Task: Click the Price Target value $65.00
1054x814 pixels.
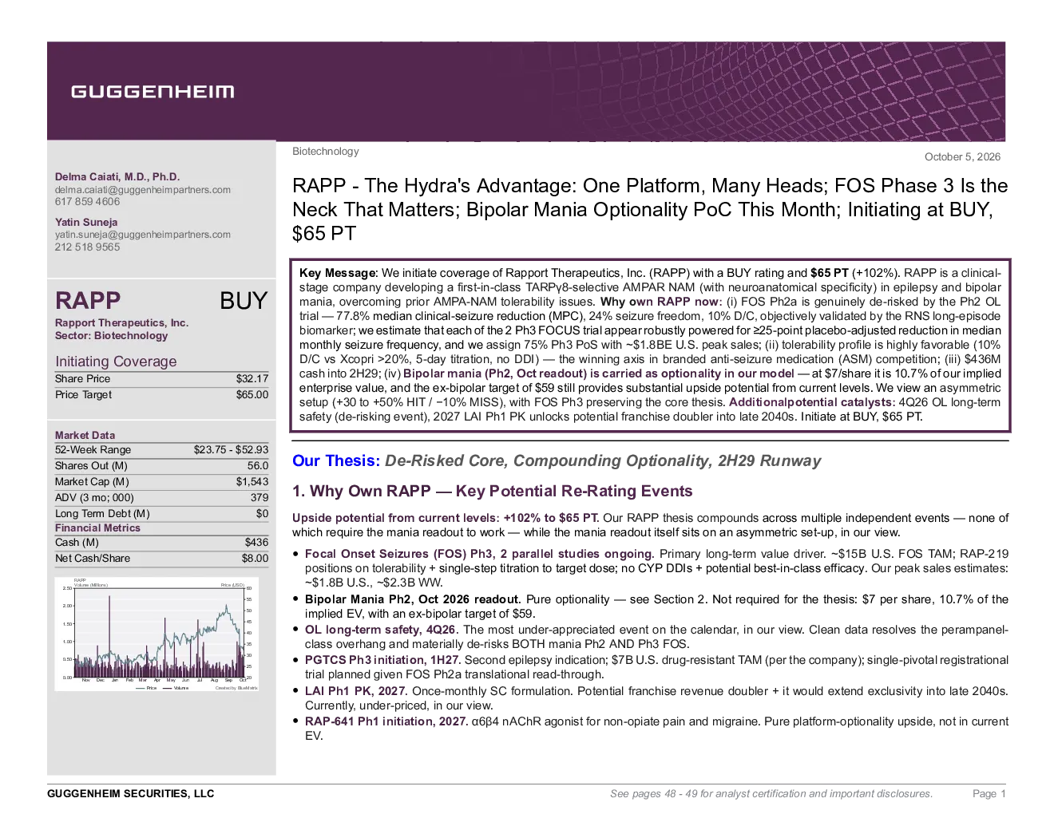Action: pyautogui.click(x=252, y=395)
